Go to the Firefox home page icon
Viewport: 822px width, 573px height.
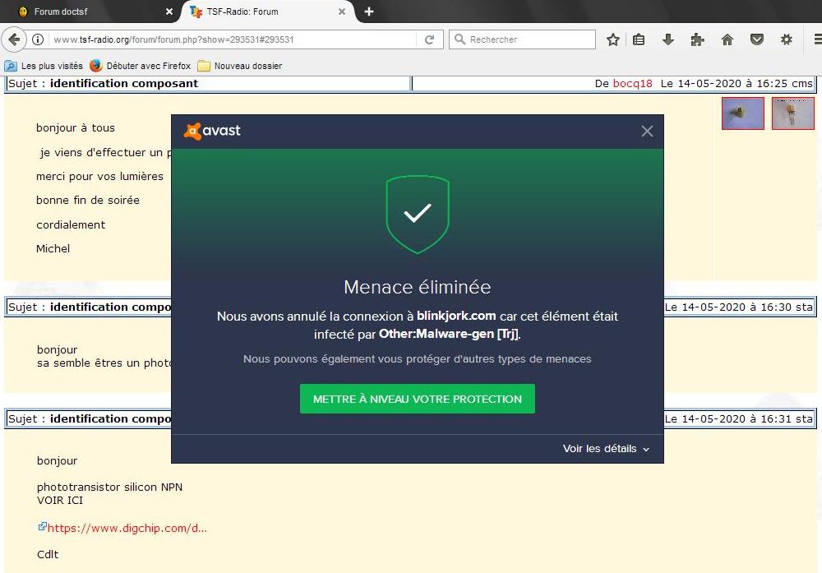point(727,39)
